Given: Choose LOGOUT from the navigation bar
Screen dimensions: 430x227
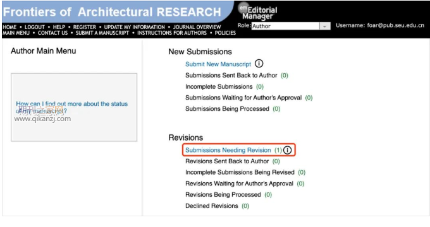Looking at the screenshot, I should pyautogui.click(x=35, y=27).
